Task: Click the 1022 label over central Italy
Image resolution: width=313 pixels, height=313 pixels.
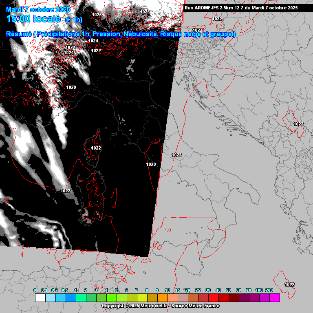Action: coord(176,155)
